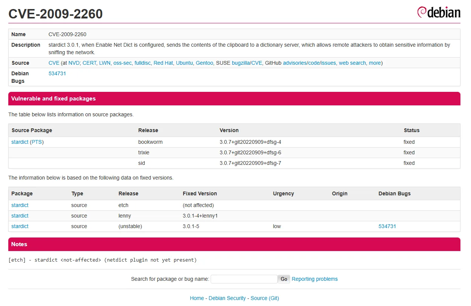
Task: Open the Ubuntu source link
Action: (184, 63)
